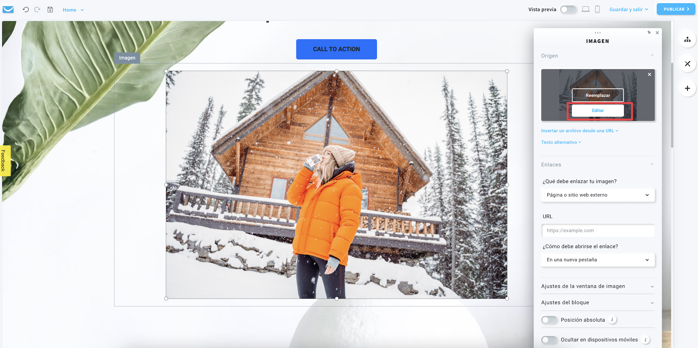This screenshot has width=698, height=348.
Task: Click URL input field to type
Action: tap(598, 230)
